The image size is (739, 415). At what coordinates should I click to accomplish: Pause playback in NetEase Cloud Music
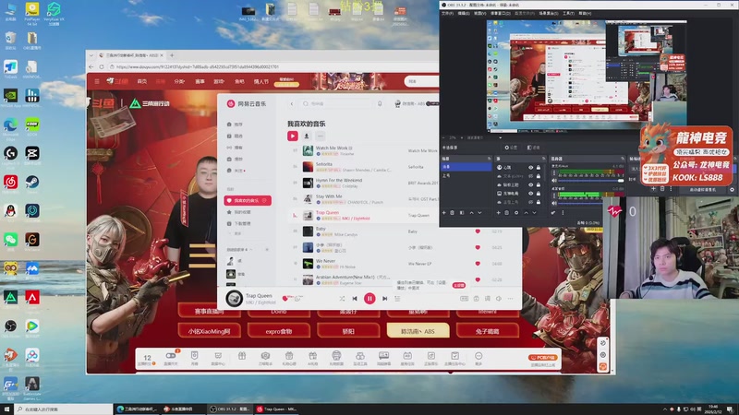[x=369, y=298]
